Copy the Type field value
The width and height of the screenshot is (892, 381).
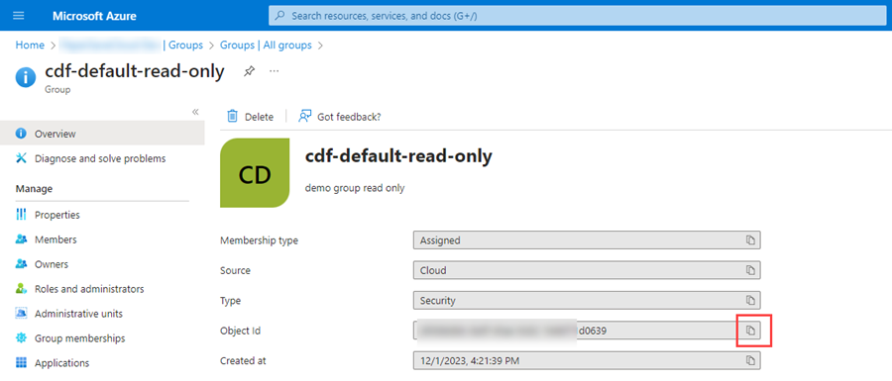(750, 300)
